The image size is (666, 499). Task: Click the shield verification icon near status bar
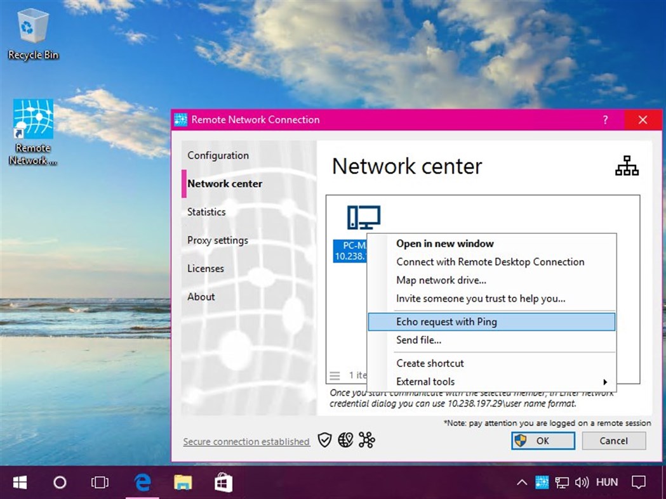tap(324, 439)
